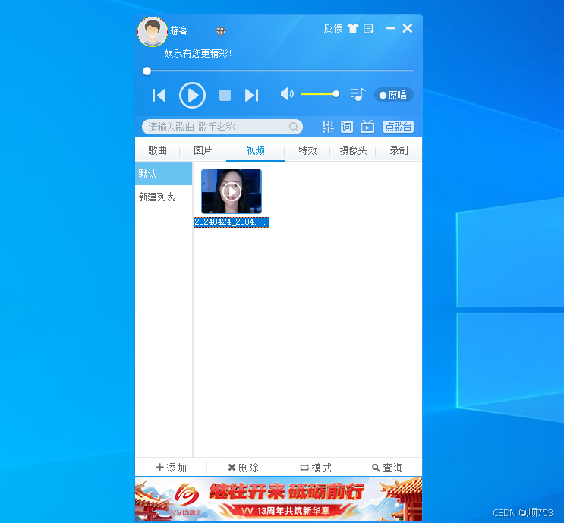Click the video thumbnail play overlay
Viewport: 564px width, 523px height.
pyautogui.click(x=232, y=191)
